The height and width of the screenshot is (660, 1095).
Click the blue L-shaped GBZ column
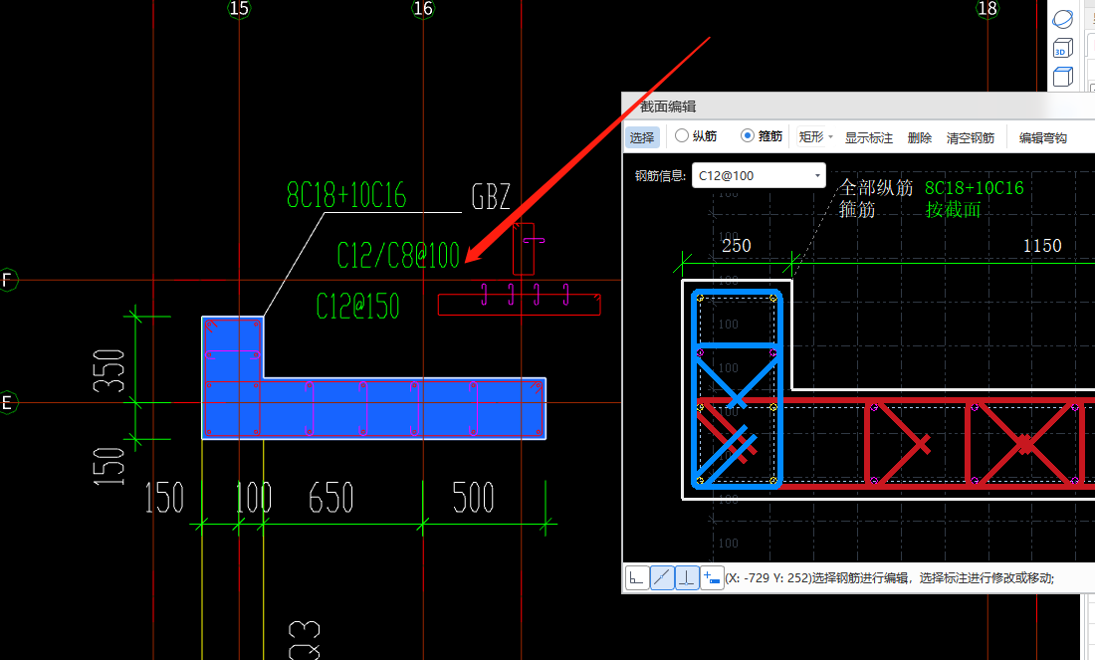click(x=398, y=408)
